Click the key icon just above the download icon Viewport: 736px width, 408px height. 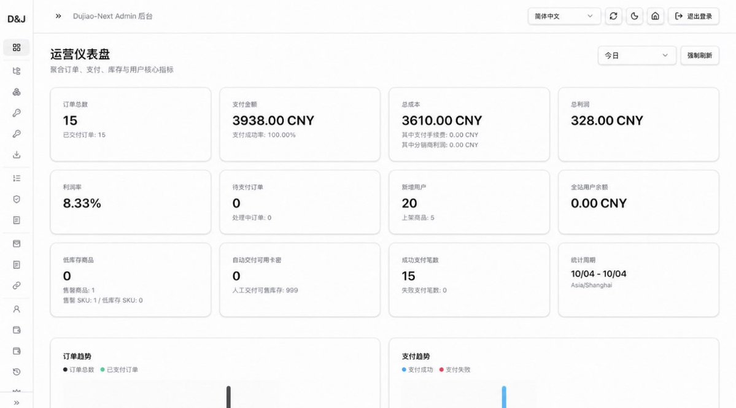[x=17, y=134]
